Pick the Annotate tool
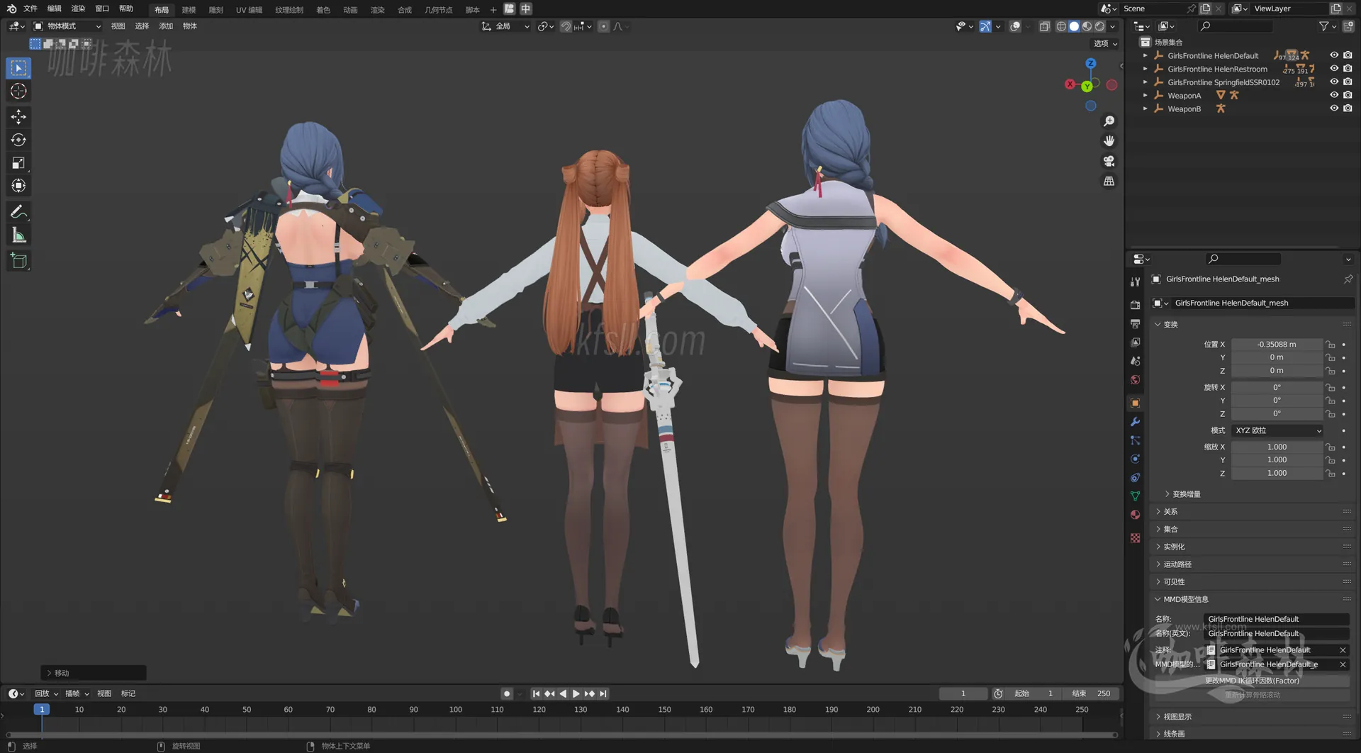This screenshot has height=753, width=1361. pyautogui.click(x=18, y=211)
